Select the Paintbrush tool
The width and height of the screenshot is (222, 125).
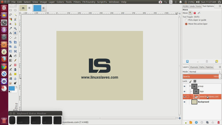pyautogui.click(x=11, y=65)
